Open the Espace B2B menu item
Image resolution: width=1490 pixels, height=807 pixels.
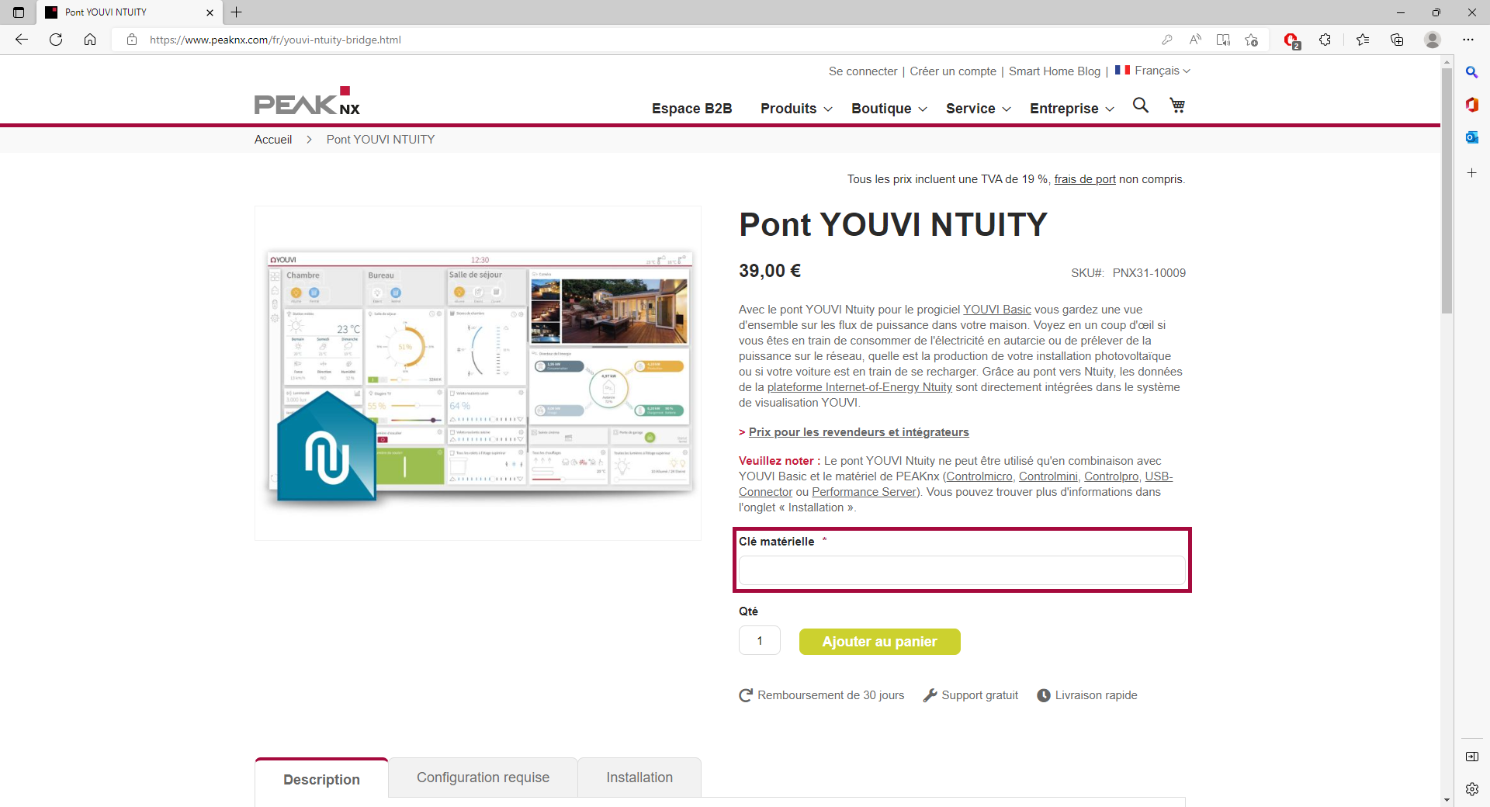click(692, 109)
